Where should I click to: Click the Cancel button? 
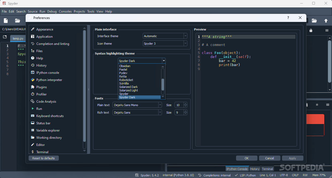[x=270, y=158]
